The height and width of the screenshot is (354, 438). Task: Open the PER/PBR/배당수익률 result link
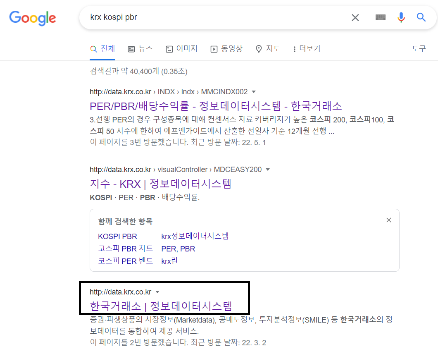click(x=216, y=106)
